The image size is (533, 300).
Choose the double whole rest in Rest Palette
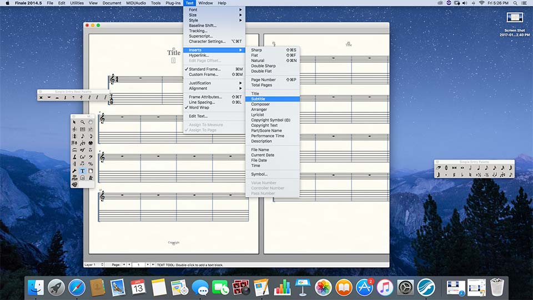point(41,97)
